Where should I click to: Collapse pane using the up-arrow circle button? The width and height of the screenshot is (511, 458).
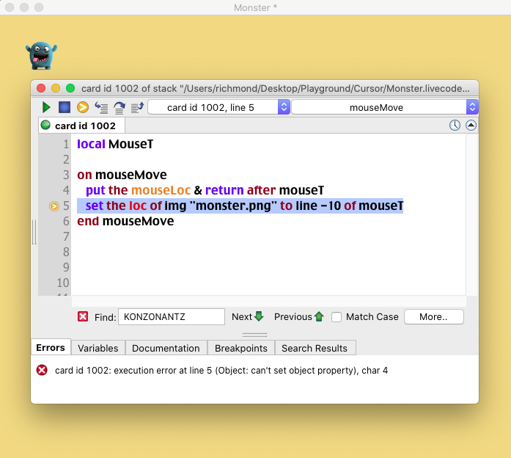coord(471,126)
